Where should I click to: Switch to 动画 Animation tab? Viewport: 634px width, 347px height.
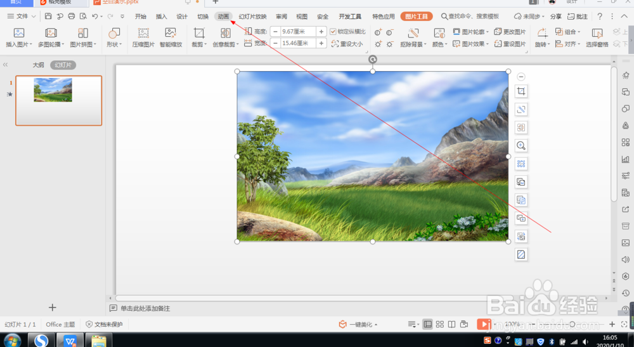coord(223,16)
